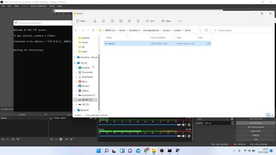Open the Sort dropdown
Image resolution: width=276 pixels, height=155 pixels.
point(151,21)
